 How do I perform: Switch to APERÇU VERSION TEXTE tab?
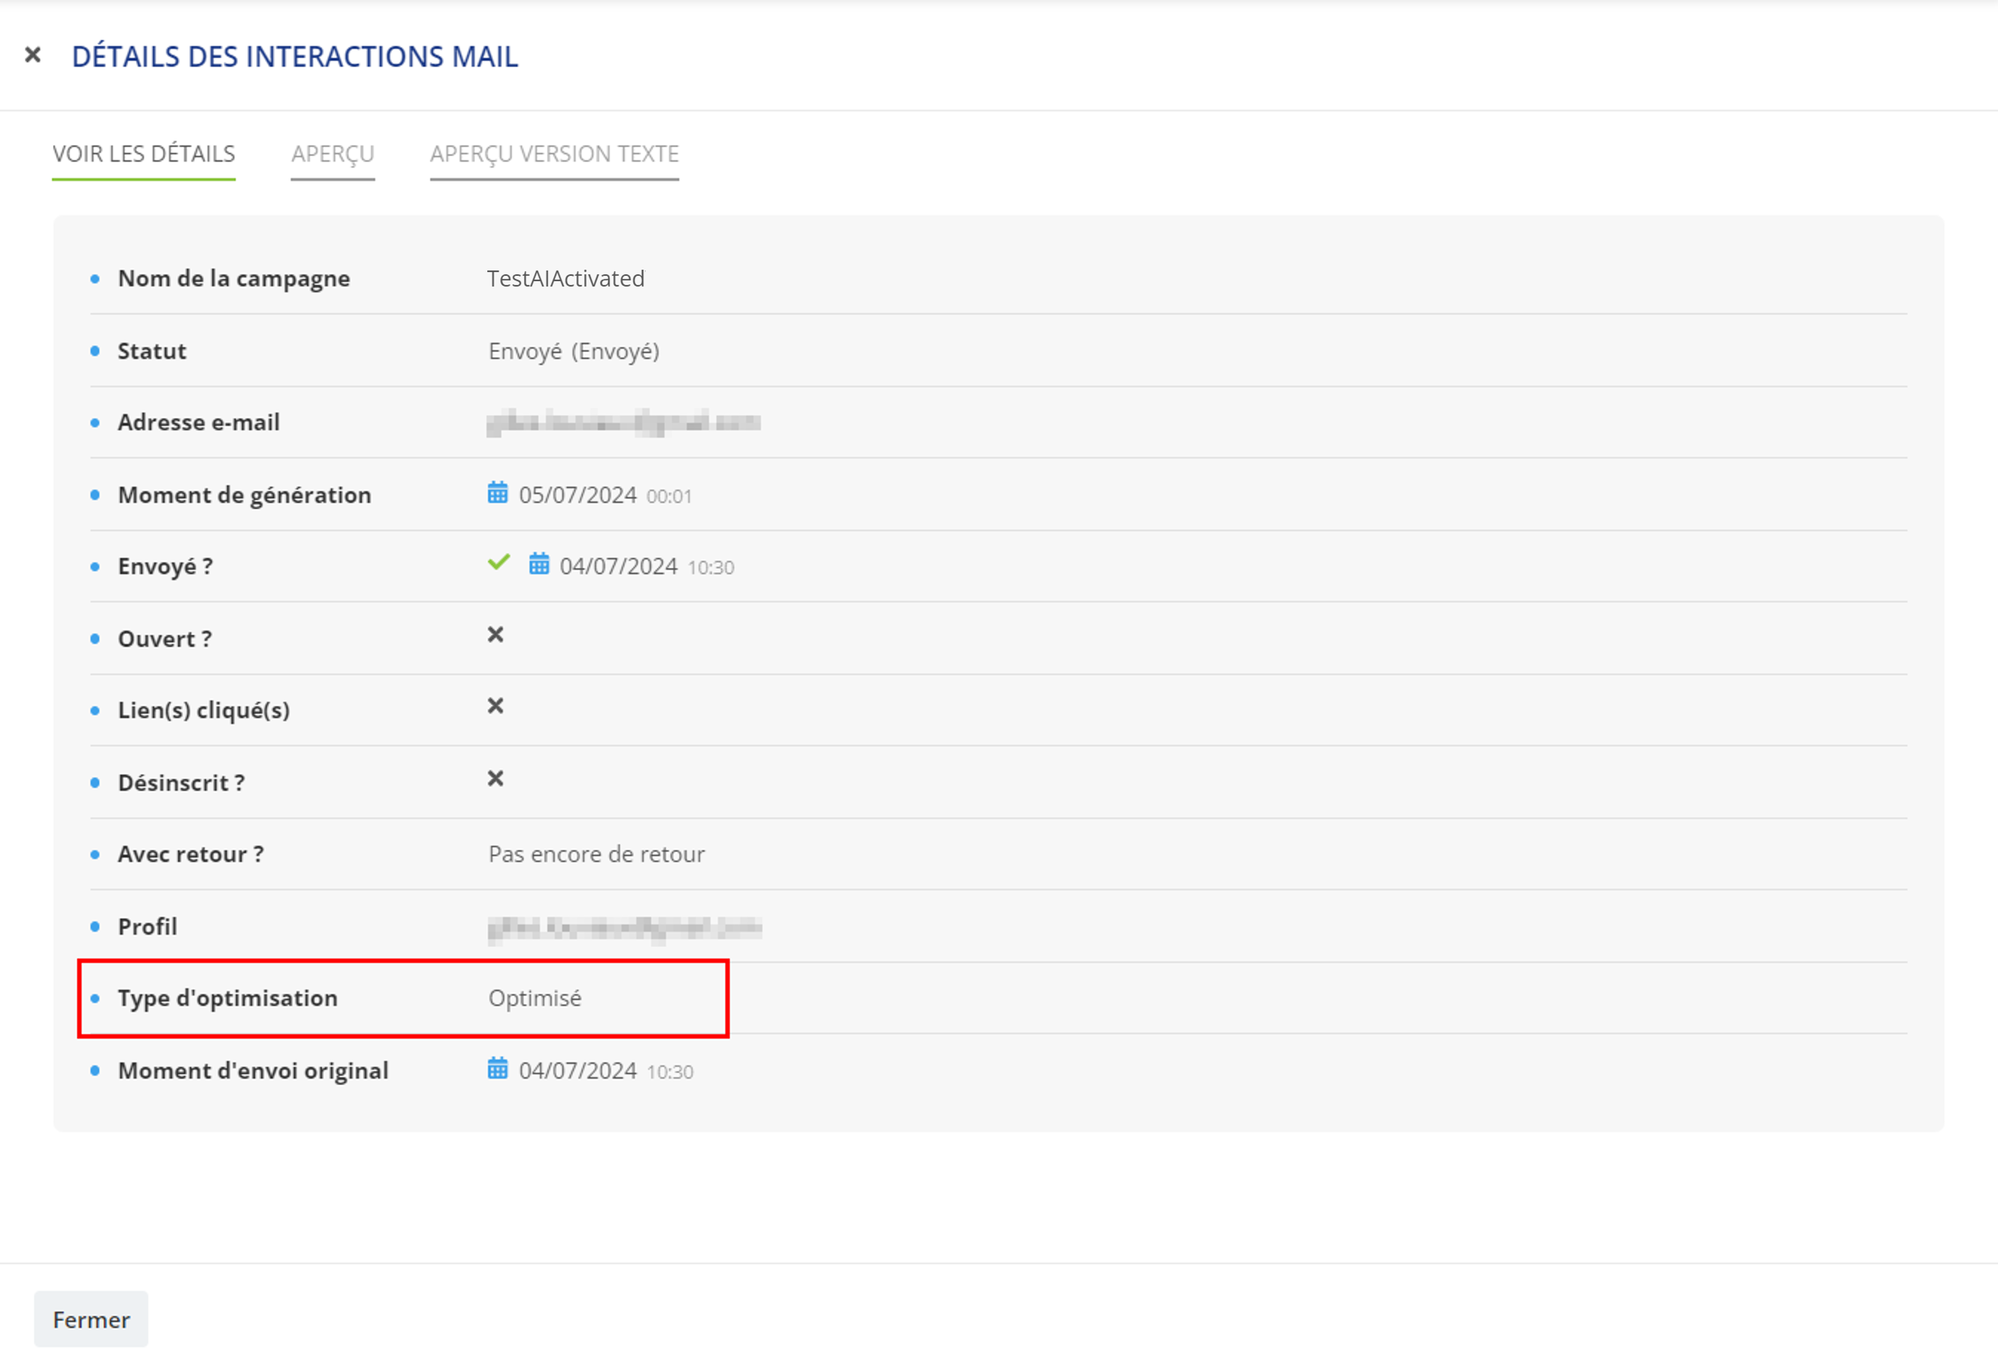(554, 154)
